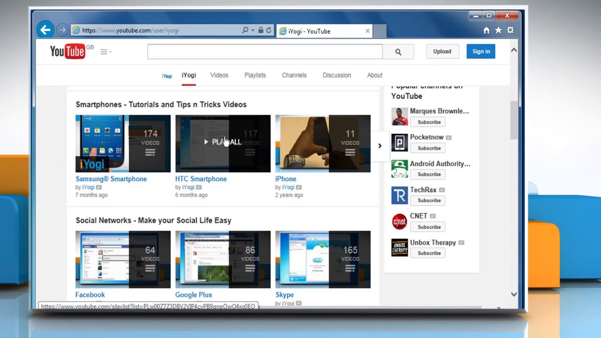Image resolution: width=601 pixels, height=338 pixels.
Task: Click the small iYogi channel logo
Action: pyautogui.click(x=167, y=76)
